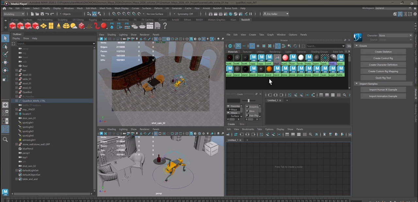Activate the Rotate tool in the toolbox
The image size is (418, 202).
pos(5,70)
